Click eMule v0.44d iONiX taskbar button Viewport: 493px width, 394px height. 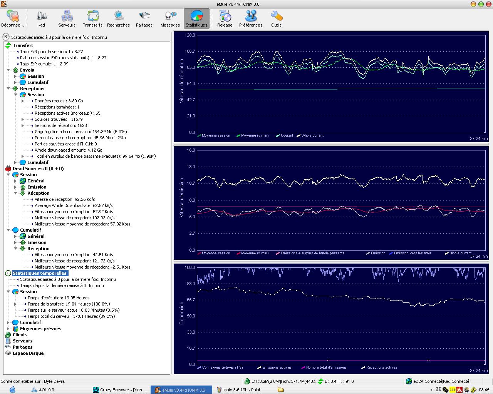point(181,390)
